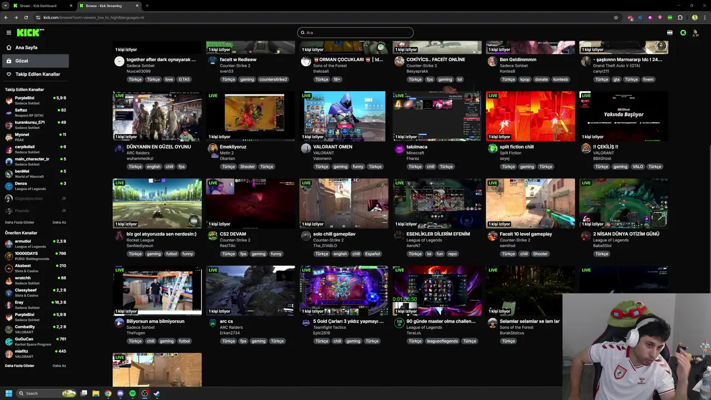Switch to Stream - Kick Dashboard tab
The image size is (711, 400).
[x=43, y=6]
